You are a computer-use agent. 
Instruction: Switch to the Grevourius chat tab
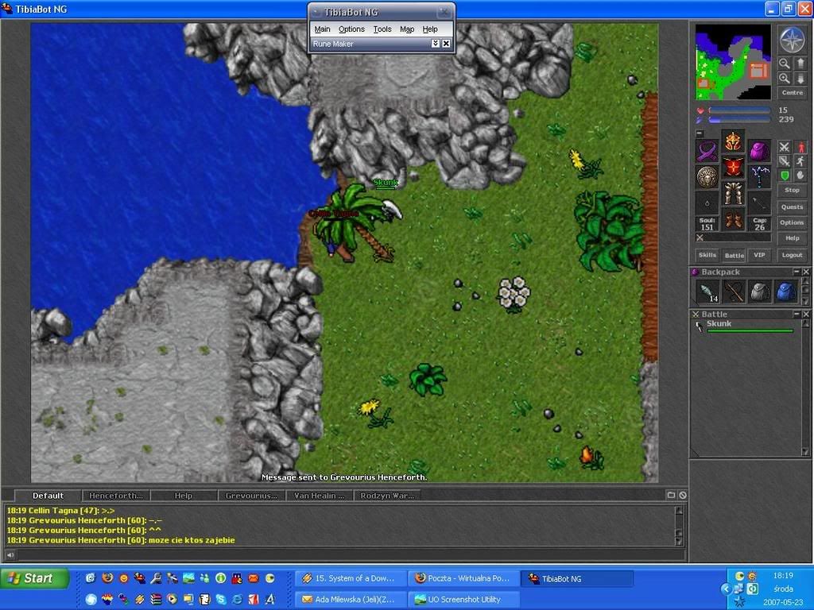coord(252,496)
